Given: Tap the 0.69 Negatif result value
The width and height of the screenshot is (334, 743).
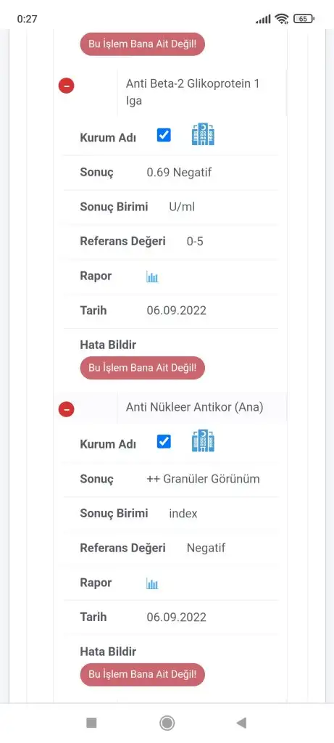Looking at the screenshot, I should click(179, 173).
